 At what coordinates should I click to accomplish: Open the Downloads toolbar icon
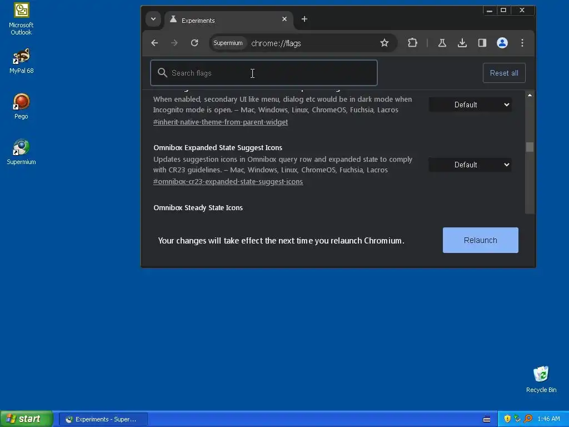pyautogui.click(x=462, y=43)
